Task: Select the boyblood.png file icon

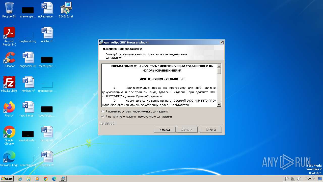Action: click(x=28, y=37)
